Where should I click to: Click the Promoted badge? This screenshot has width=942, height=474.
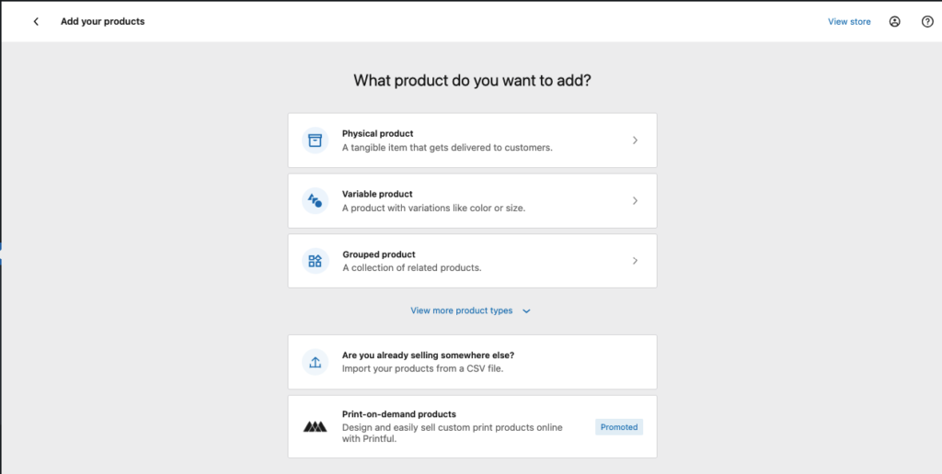click(619, 427)
